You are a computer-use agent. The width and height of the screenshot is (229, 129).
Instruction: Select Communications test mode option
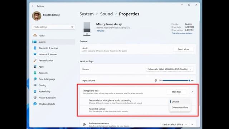(x=180, y=107)
